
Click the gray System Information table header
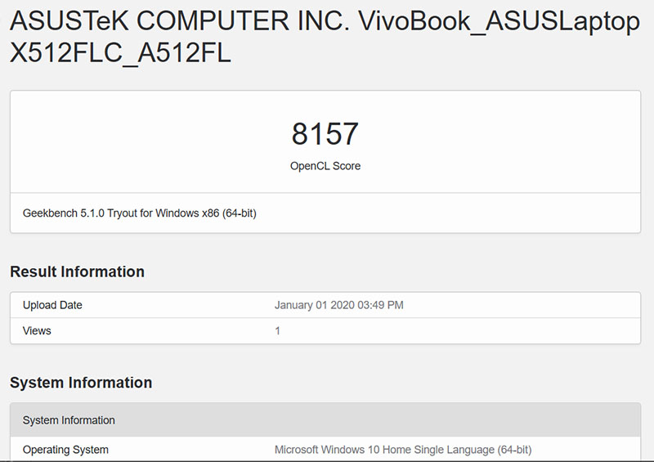[325, 419]
